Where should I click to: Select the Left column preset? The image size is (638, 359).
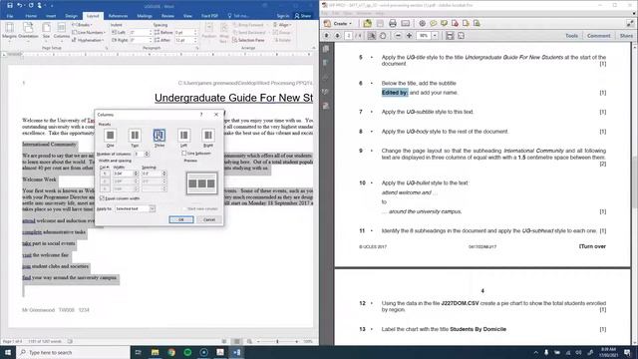[x=183, y=138]
